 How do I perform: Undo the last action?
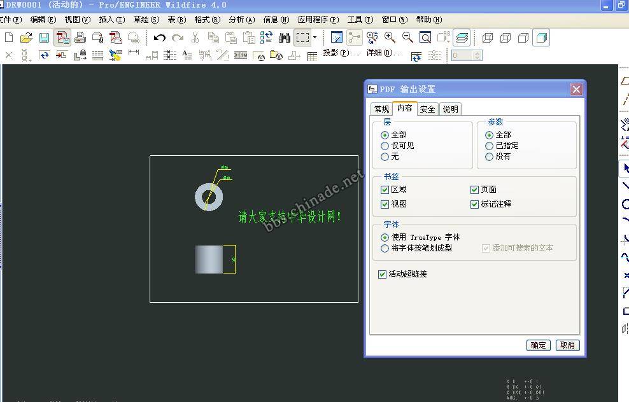tap(159, 38)
